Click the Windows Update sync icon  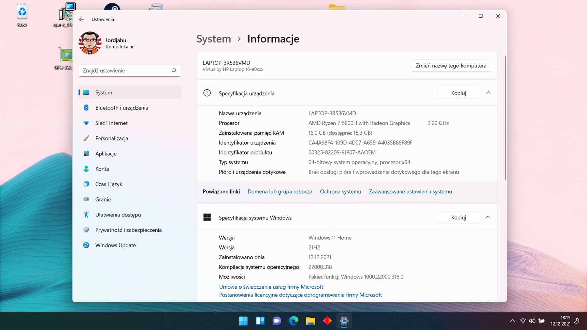coord(86,245)
